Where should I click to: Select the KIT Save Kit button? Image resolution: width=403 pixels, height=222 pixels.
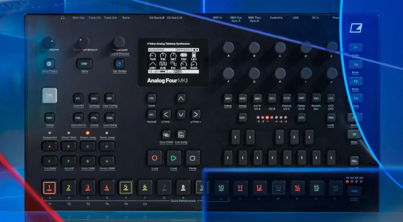click(x=78, y=98)
